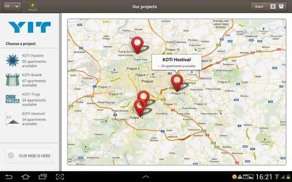
Task: Expand the bottom bar up chevron
Action: [x=146, y=177]
